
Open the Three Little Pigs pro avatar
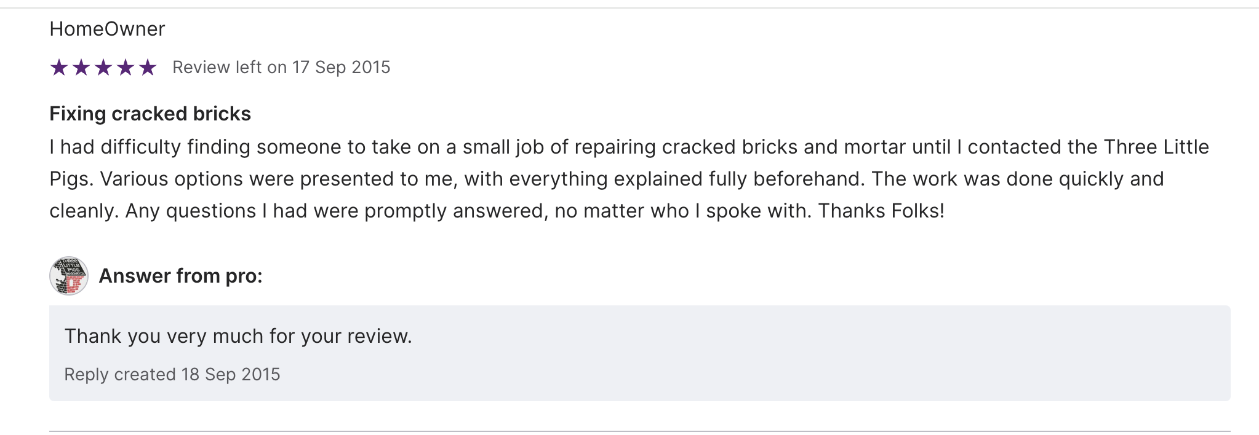point(69,276)
